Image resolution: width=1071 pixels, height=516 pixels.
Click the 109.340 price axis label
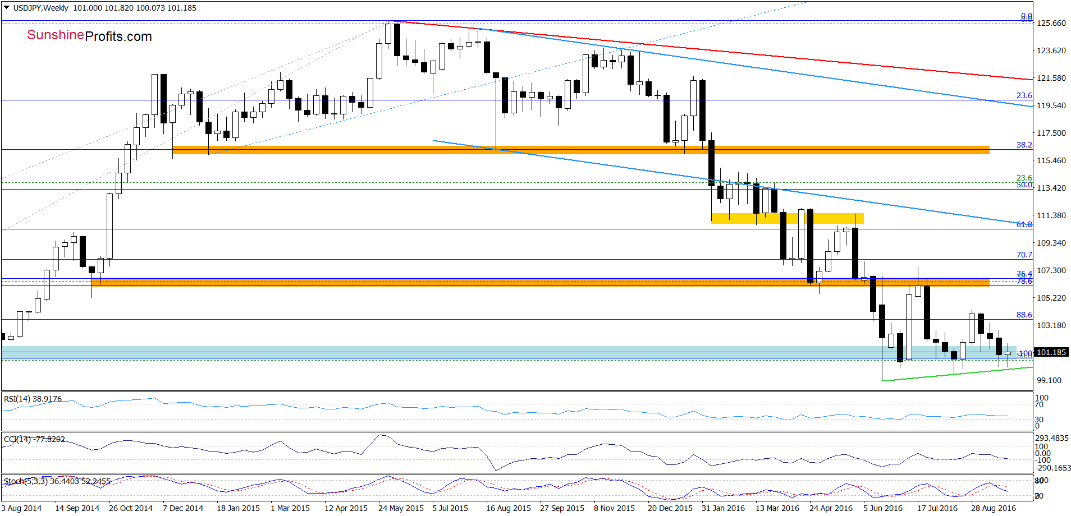tap(1051, 243)
